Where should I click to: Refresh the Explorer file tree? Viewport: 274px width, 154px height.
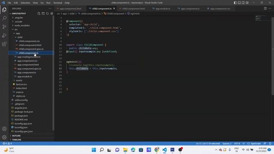click(x=48, y=13)
